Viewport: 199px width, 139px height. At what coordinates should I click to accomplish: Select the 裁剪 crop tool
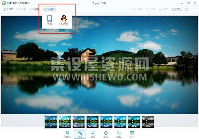(x=119, y=135)
